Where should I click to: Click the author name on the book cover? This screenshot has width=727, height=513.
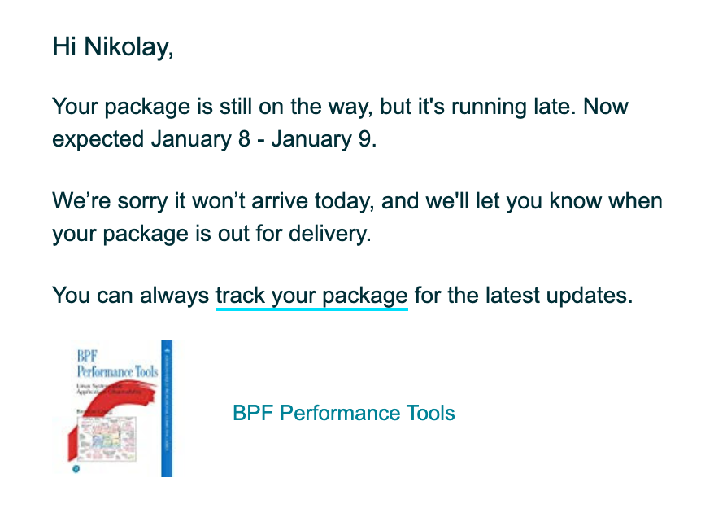pos(94,411)
